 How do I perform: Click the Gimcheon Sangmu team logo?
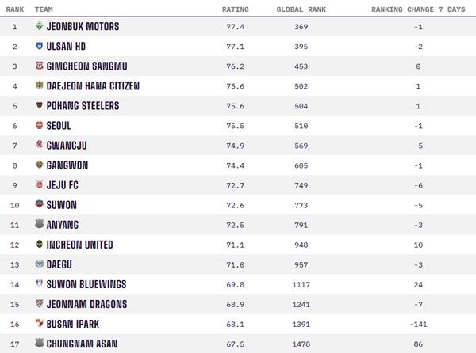(x=40, y=66)
